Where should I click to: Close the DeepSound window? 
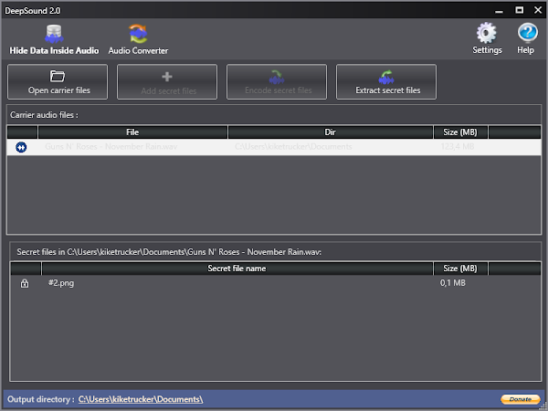(x=538, y=10)
